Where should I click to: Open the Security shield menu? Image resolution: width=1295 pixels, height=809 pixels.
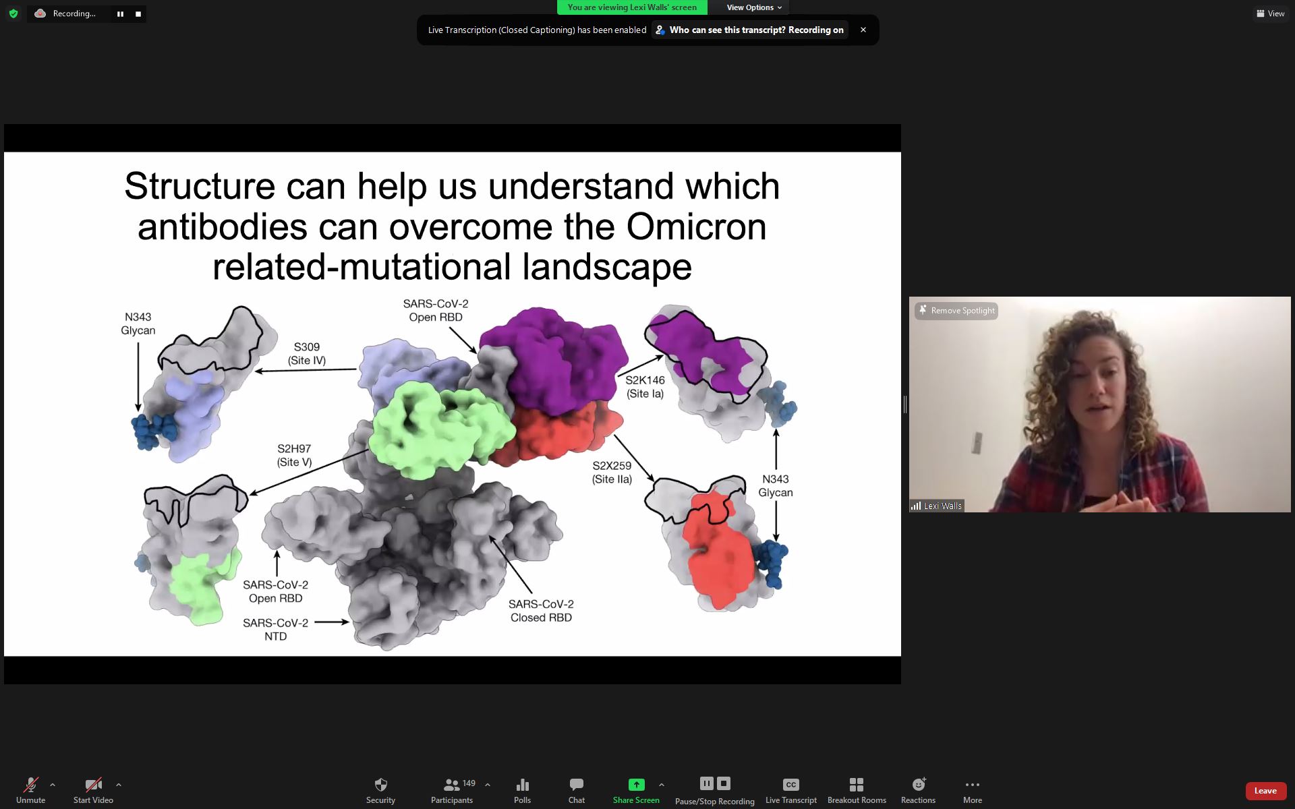click(x=380, y=790)
